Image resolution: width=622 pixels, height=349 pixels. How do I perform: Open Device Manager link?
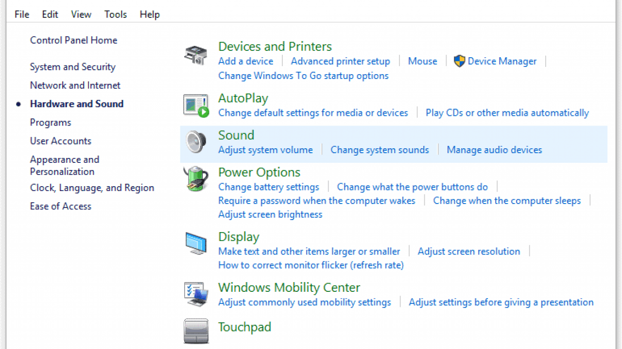tap(502, 61)
